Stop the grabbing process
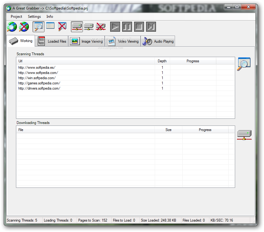The width and height of the screenshot is (264, 232). click(x=139, y=27)
